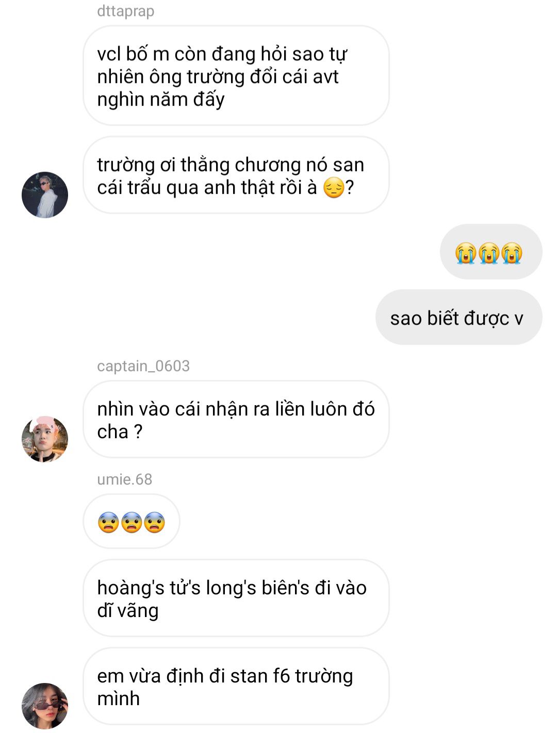Tap the middle fearful face emoji
The image size is (557, 733).
click(132, 523)
